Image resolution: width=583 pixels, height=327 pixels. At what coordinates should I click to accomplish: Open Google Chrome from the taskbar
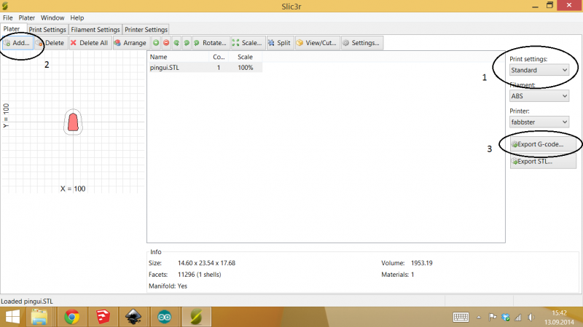pos(71,317)
